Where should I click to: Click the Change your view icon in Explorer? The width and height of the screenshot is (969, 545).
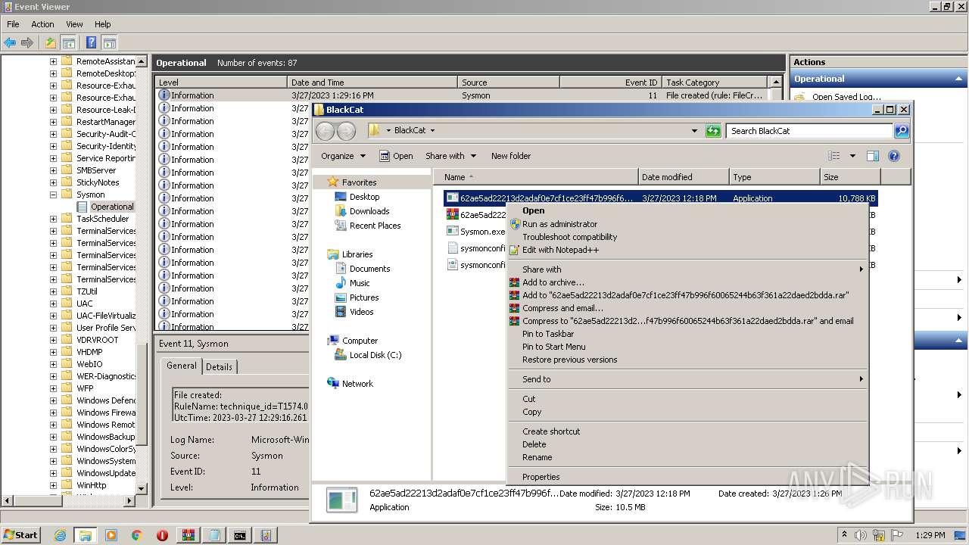[834, 156]
